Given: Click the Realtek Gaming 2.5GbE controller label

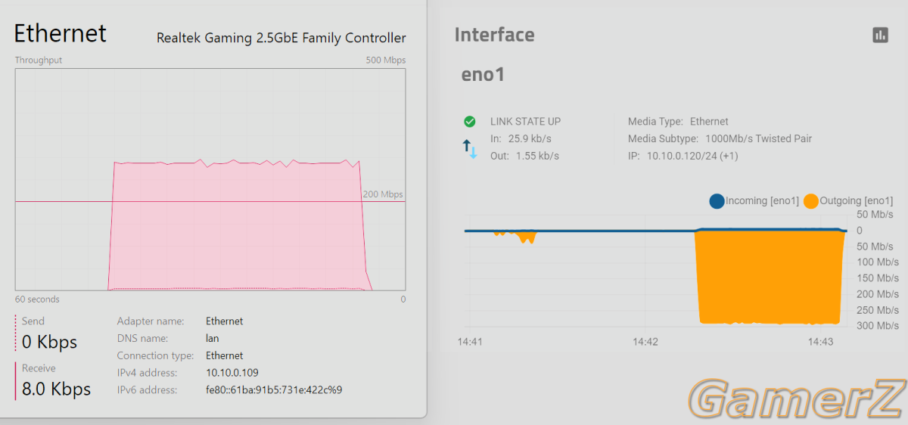Looking at the screenshot, I should (x=281, y=38).
